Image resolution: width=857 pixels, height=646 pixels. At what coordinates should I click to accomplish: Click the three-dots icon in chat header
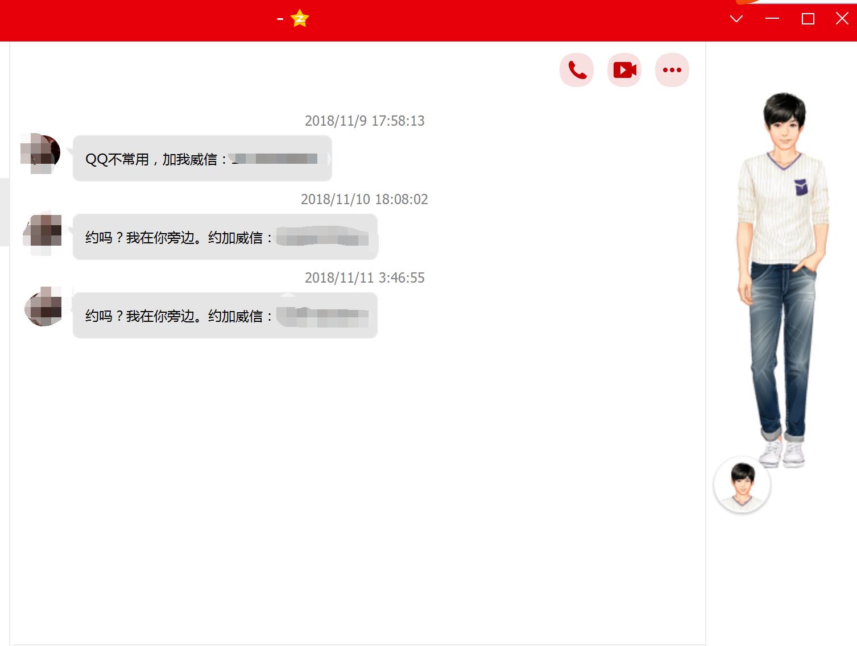[672, 69]
